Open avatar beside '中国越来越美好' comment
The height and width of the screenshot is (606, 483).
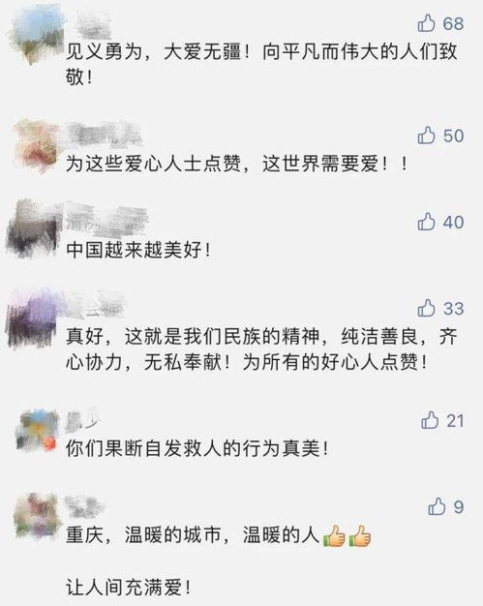[34, 228]
